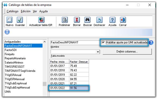
Task: Click factor cell 84.55
Action: (79, 79)
